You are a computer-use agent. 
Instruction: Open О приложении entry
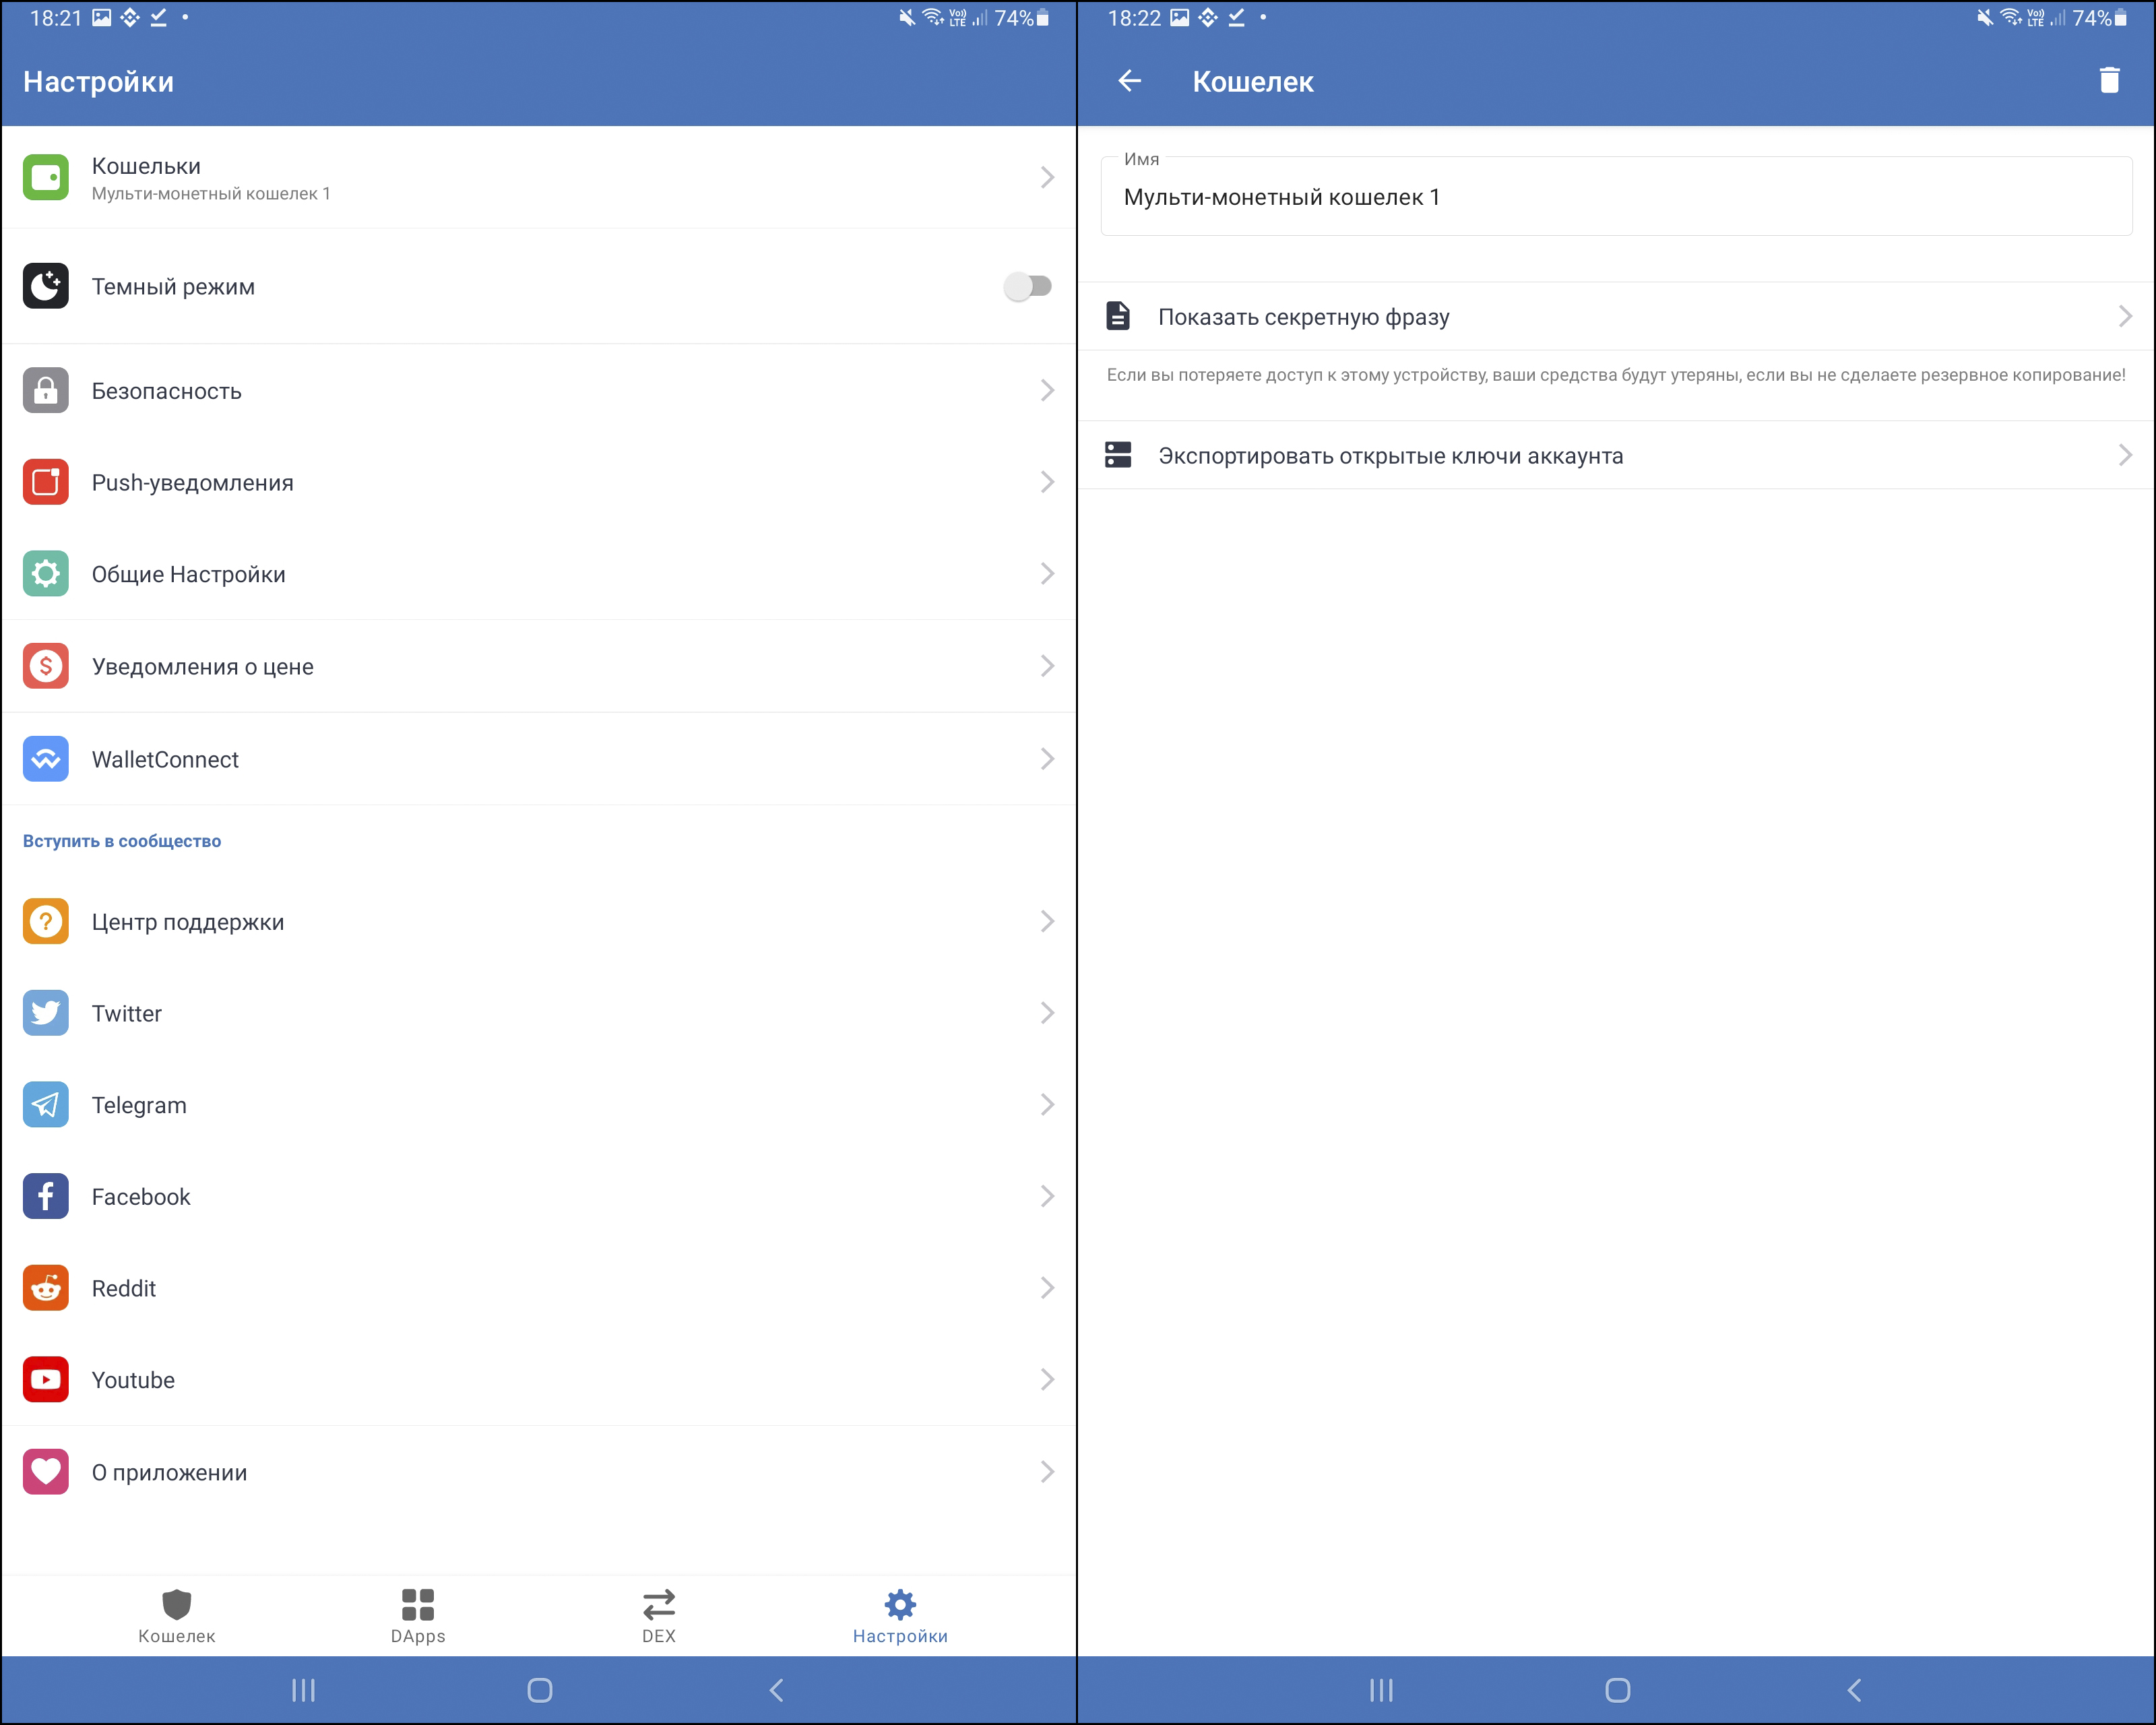539,1472
